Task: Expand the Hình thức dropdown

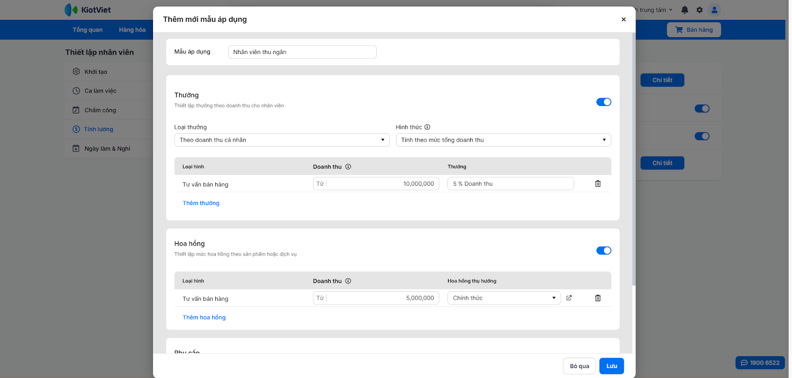Action: [503, 140]
